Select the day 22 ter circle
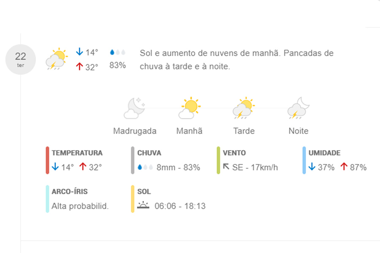The image size is (380, 253). pyautogui.click(x=20, y=59)
